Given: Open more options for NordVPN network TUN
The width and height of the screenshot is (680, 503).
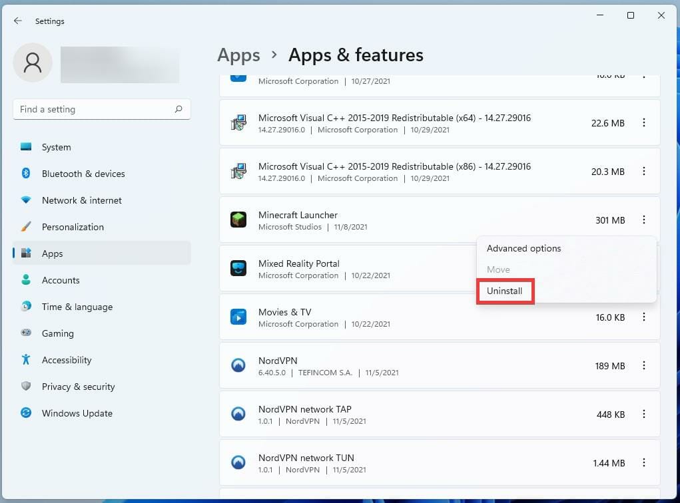Looking at the screenshot, I should click(x=643, y=462).
